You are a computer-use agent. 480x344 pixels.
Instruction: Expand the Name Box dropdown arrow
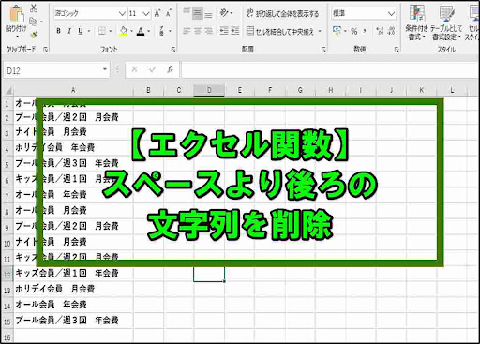click(x=105, y=70)
